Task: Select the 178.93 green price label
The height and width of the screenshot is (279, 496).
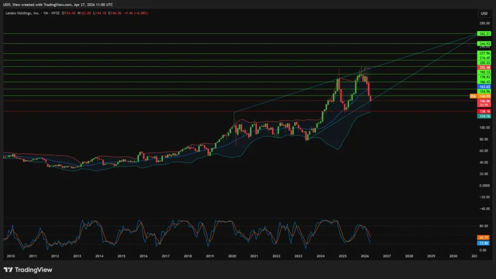Action: pos(484,77)
